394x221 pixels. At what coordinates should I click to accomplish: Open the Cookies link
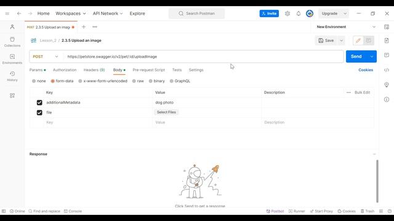pos(366,70)
